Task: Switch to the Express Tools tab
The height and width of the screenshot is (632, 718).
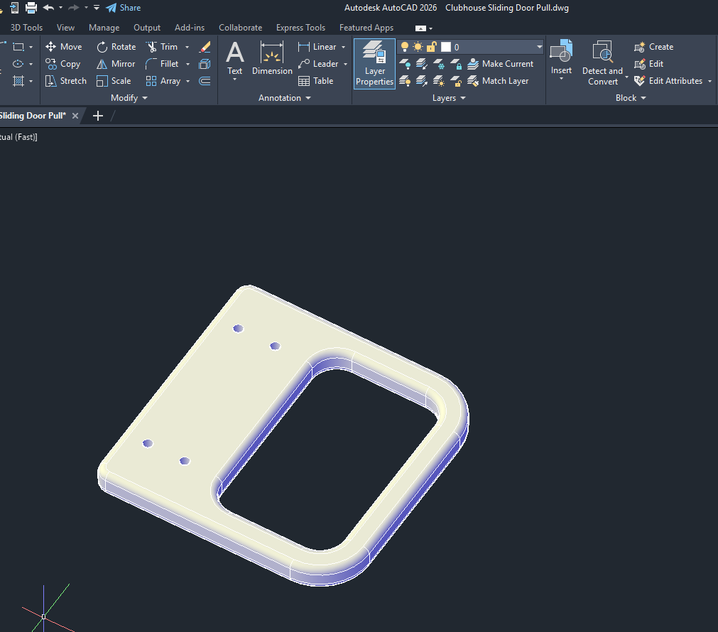Action: 300,28
